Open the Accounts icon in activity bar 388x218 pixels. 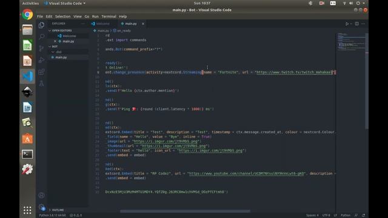[x=42, y=195]
